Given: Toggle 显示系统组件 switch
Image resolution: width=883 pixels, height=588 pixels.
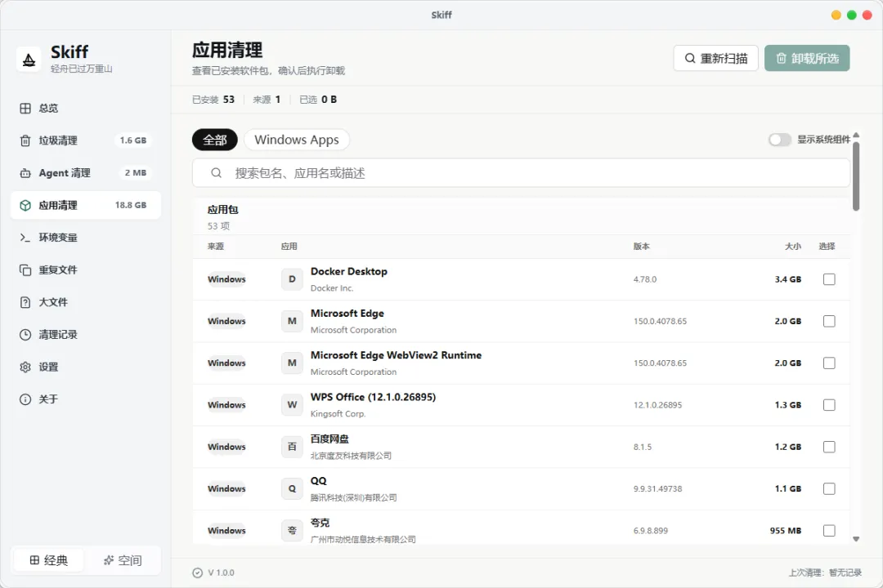Looking at the screenshot, I should 780,140.
